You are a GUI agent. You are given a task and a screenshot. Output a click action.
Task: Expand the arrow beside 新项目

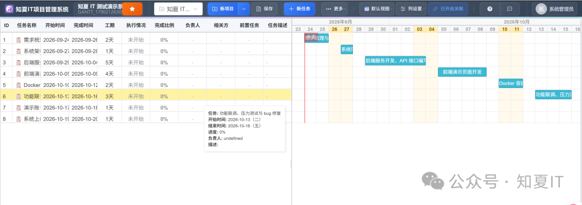[x=244, y=9]
